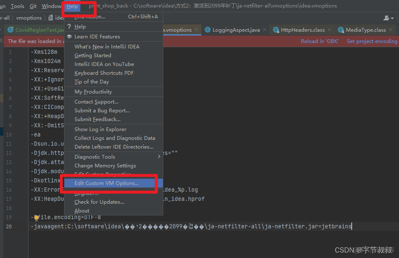Screen dimensions: 399x258
Task: Click Reload in 'GBK' link
Action: click(x=319, y=41)
